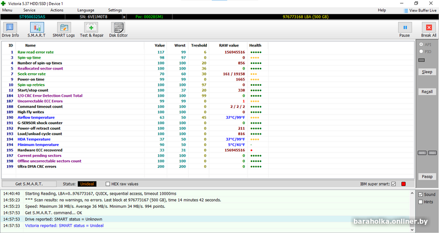Click the Value column header

click(x=160, y=45)
